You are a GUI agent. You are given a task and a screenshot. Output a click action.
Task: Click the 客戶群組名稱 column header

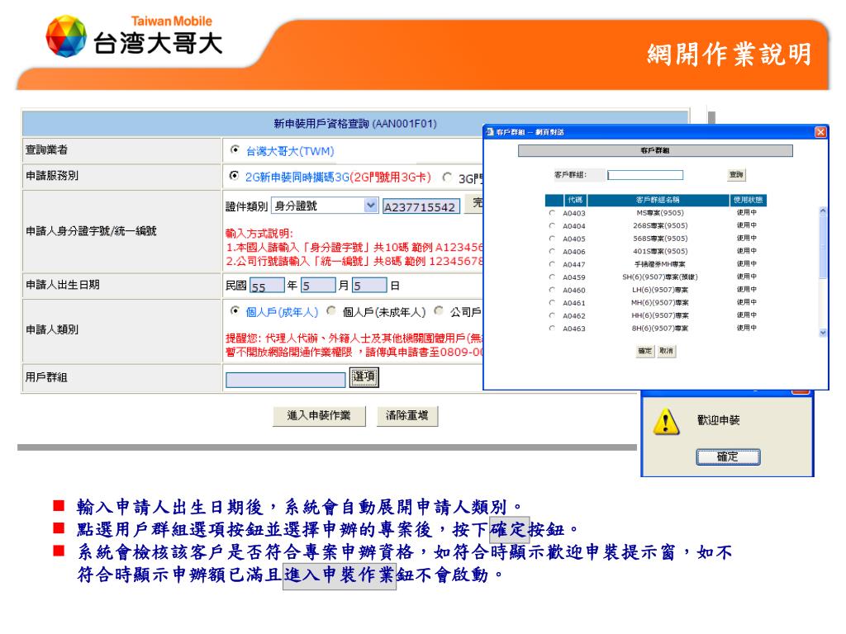[658, 200]
